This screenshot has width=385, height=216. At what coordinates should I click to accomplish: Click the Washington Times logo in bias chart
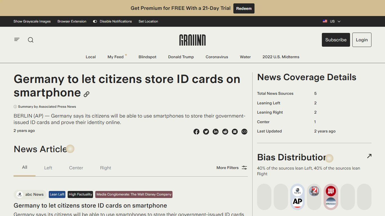[331, 191]
